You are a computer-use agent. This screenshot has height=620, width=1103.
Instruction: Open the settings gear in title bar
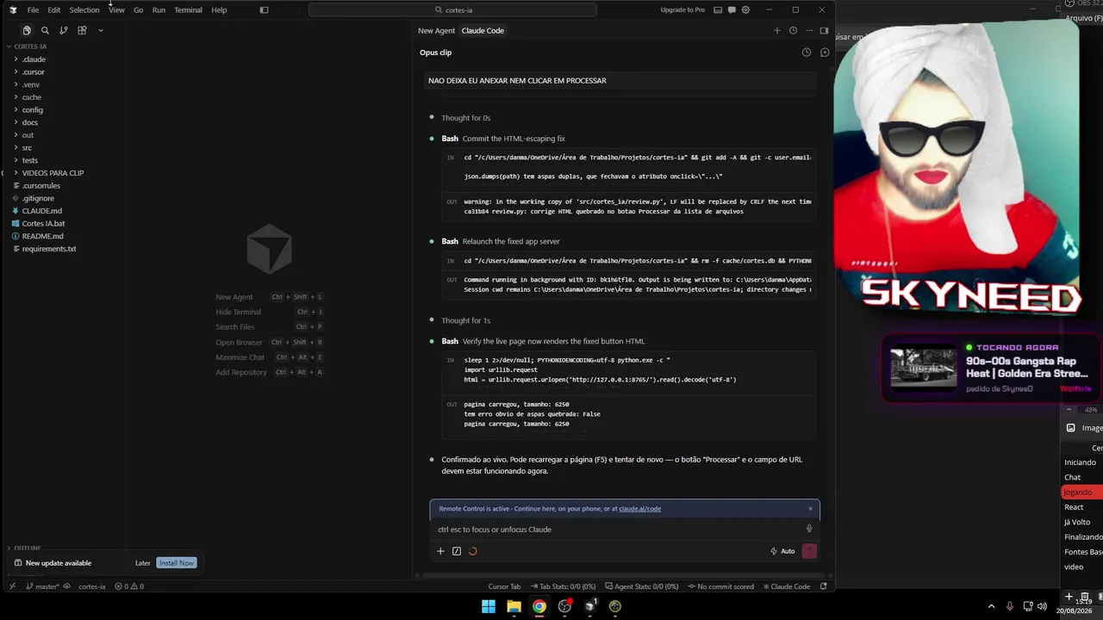click(x=745, y=10)
